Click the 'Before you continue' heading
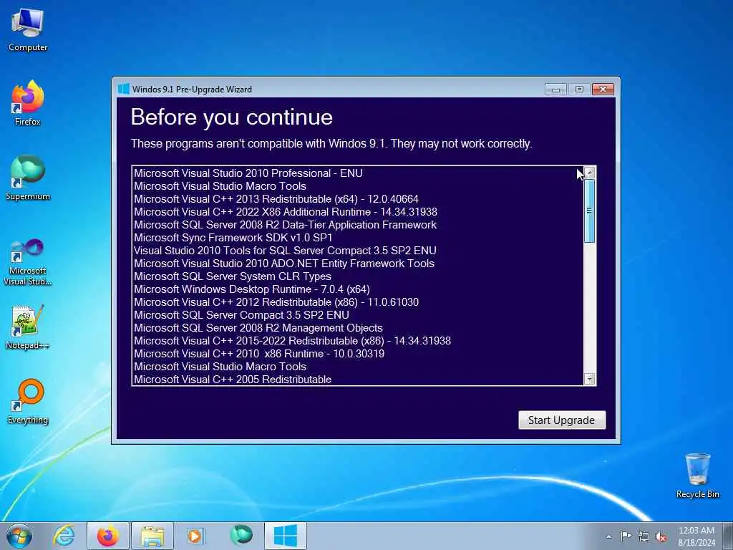This screenshot has height=550, width=733. point(232,117)
